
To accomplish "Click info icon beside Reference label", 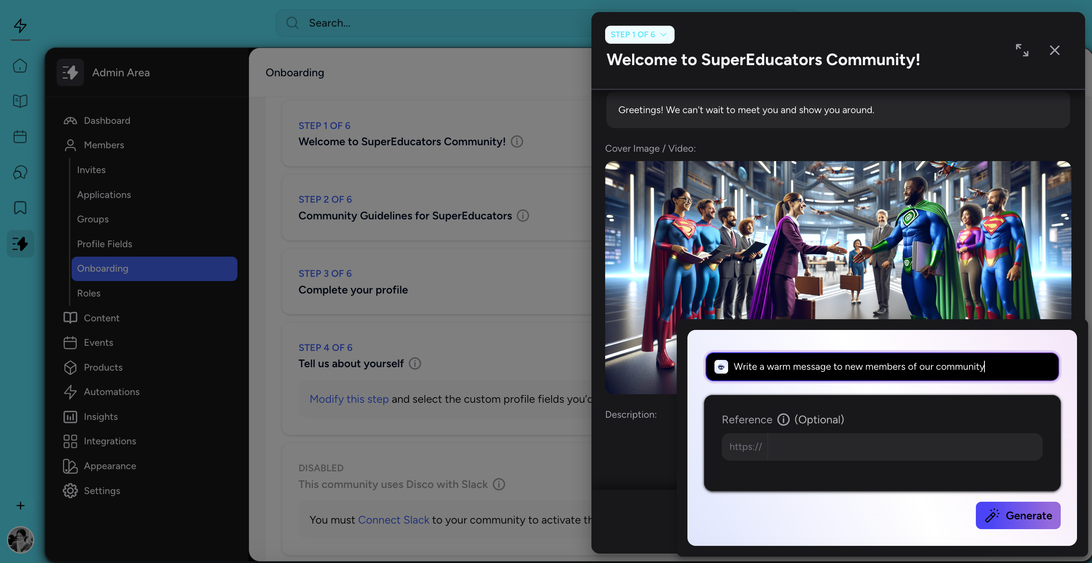I will point(783,419).
